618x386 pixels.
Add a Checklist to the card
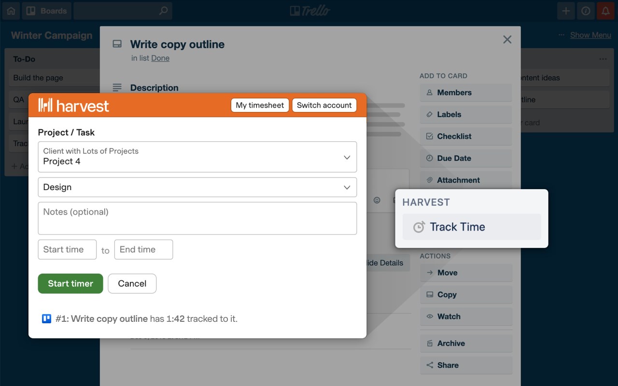466,136
